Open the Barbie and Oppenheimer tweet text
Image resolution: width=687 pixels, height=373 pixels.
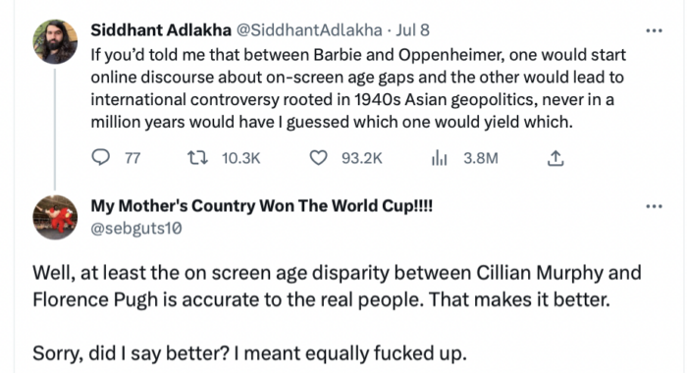pyautogui.click(x=358, y=88)
